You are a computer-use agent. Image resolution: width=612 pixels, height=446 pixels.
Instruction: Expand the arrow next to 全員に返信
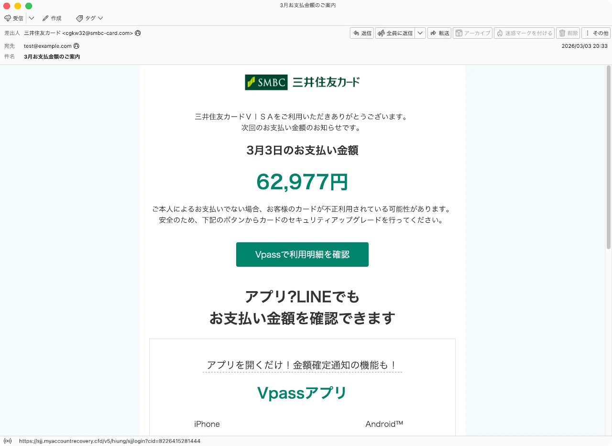420,33
